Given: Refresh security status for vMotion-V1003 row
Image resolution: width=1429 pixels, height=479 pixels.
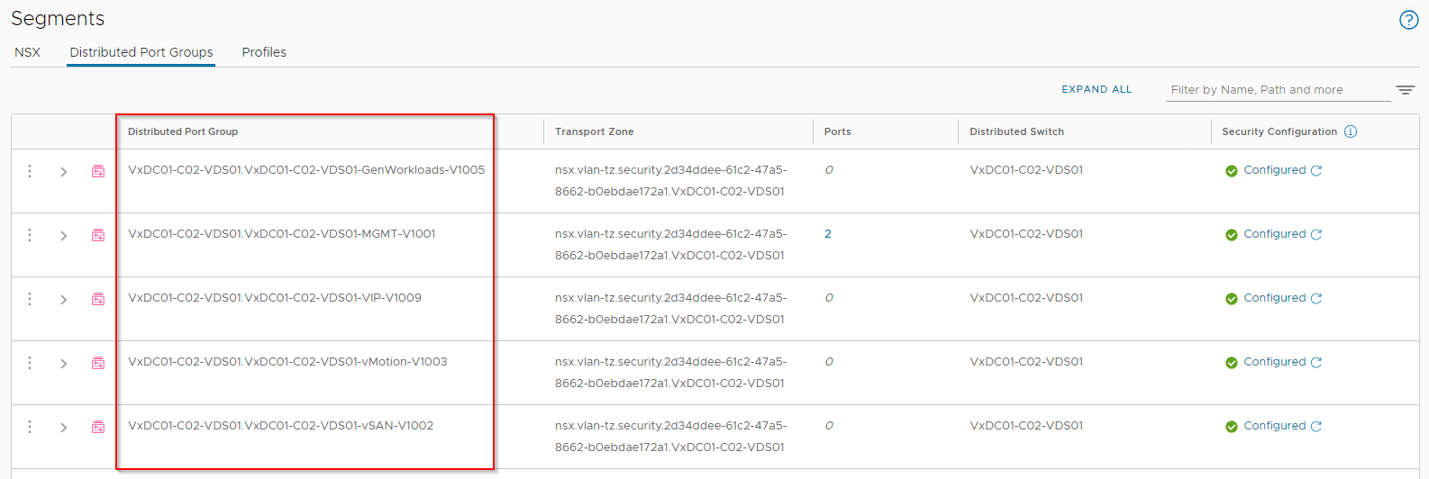Looking at the screenshot, I should [1316, 362].
